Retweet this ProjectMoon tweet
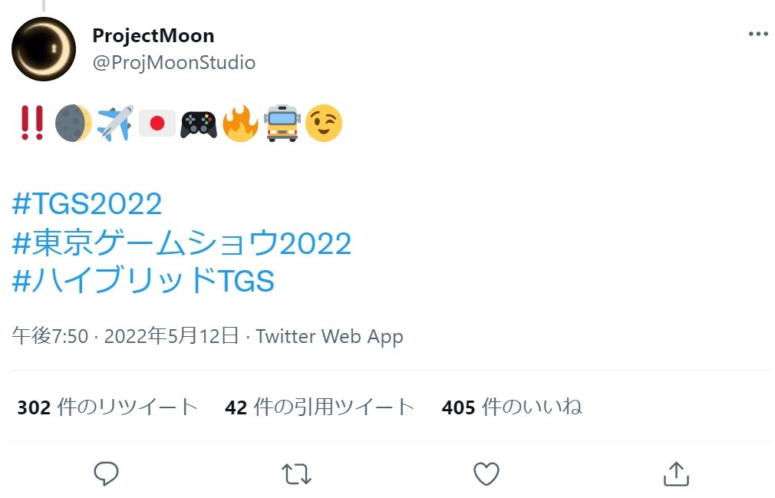 tap(296, 473)
